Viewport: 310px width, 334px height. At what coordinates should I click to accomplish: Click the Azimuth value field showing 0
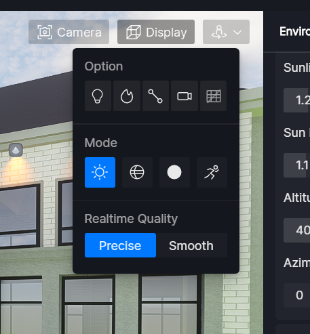pos(296,295)
